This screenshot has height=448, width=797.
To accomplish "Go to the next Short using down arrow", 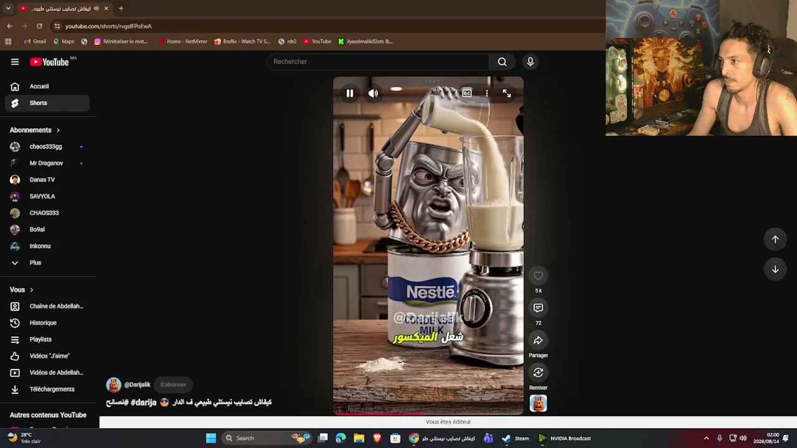I will pos(775,269).
